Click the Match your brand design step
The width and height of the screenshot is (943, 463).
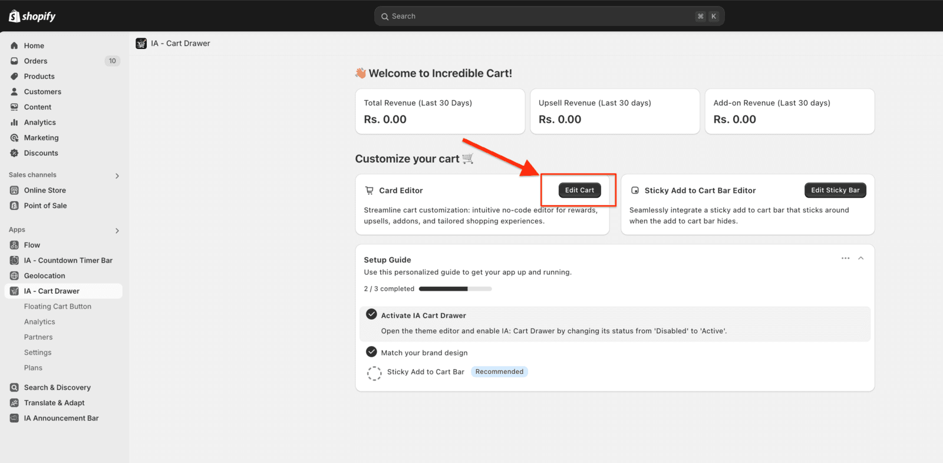coord(424,353)
